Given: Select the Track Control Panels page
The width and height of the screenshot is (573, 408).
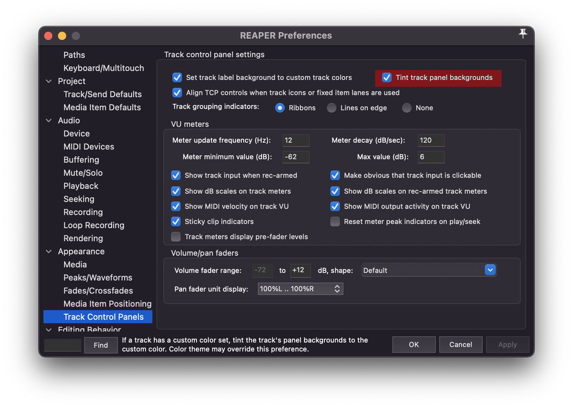Looking at the screenshot, I should (x=104, y=317).
